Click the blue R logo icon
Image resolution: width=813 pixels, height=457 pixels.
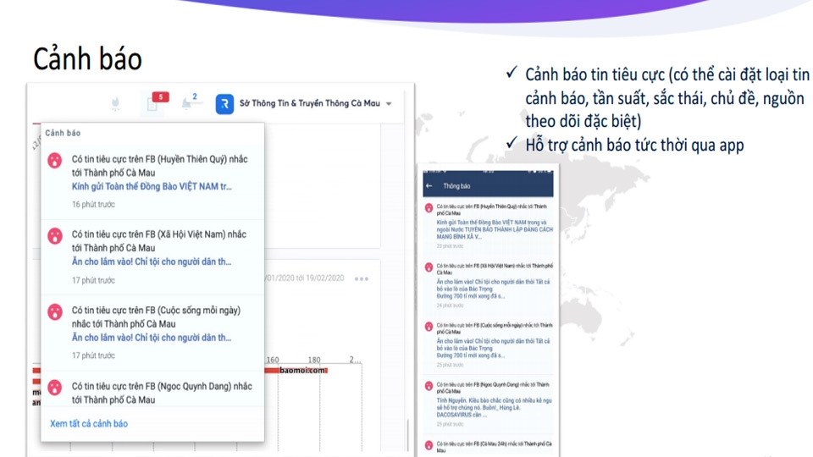click(x=224, y=104)
